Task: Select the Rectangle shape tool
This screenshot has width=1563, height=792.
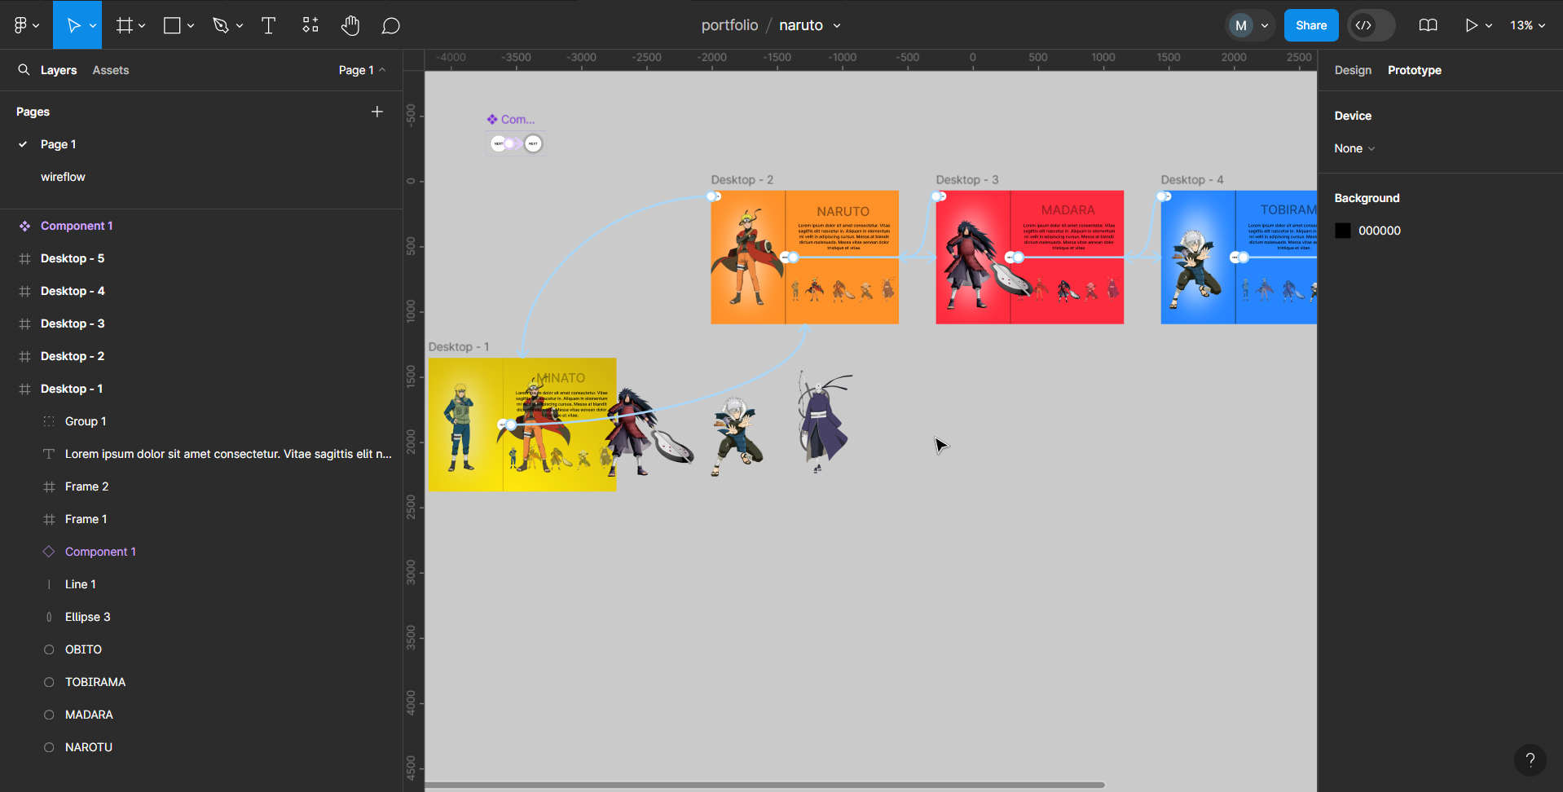Action: tap(172, 25)
